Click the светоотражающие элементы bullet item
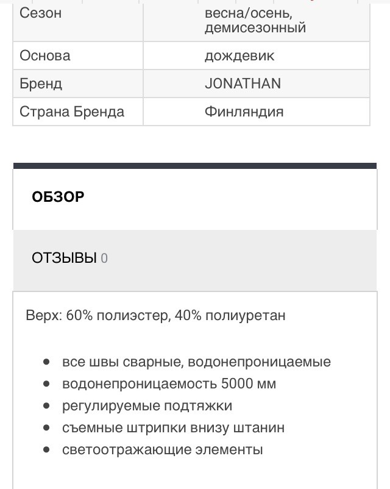 click(x=163, y=450)
